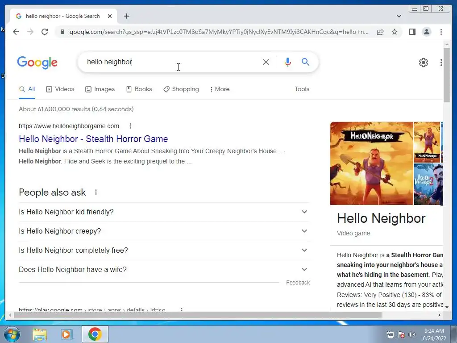Screen dimensions: 457x343
Task: Open 'Hello Neighbor - Stealth Horror Game' result
Action: tap(93, 139)
